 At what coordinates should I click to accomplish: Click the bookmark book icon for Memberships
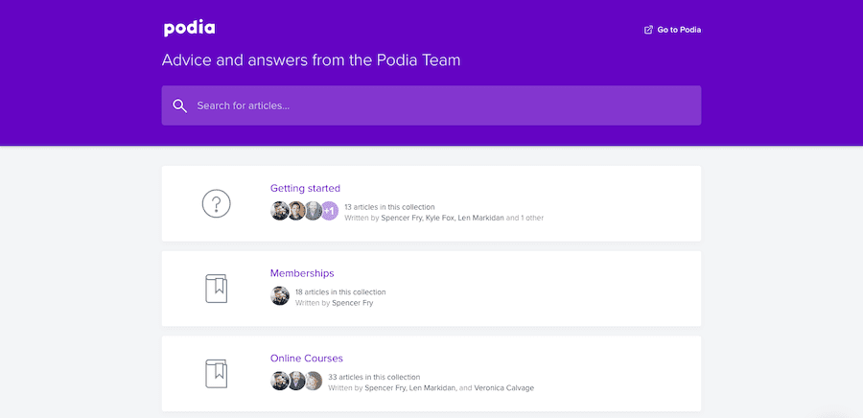pyautogui.click(x=217, y=289)
